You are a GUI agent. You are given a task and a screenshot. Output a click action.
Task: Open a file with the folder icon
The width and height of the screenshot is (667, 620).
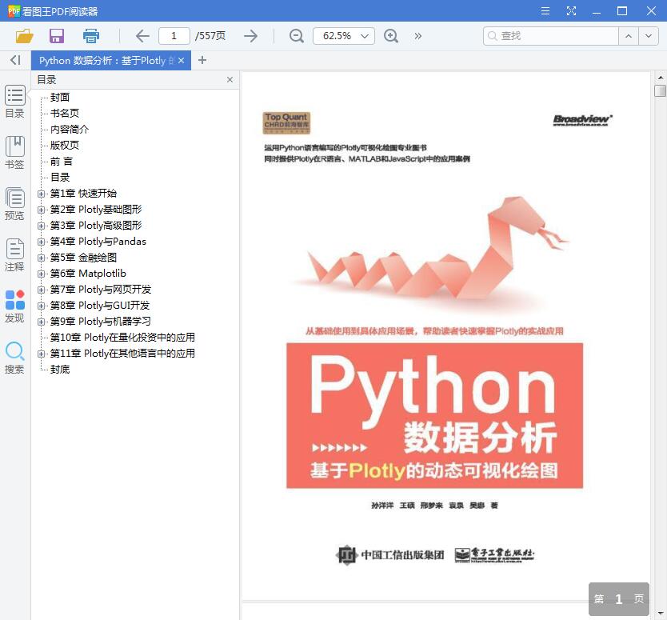[x=24, y=36]
